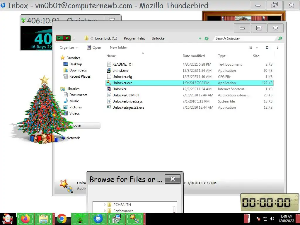Click Open in the Explorer toolbar
This screenshot has height=225, width=300.
tap(94, 47)
